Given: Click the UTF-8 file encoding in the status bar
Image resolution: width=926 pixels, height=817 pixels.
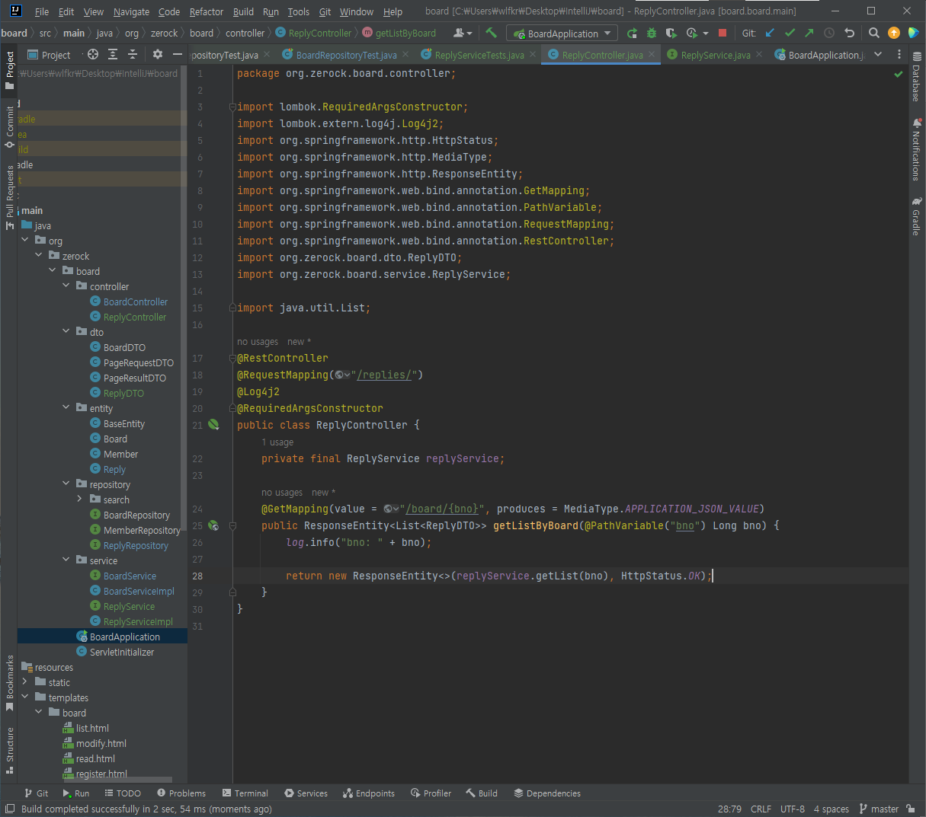Looking at the screenshot, I should click(793, 809).
